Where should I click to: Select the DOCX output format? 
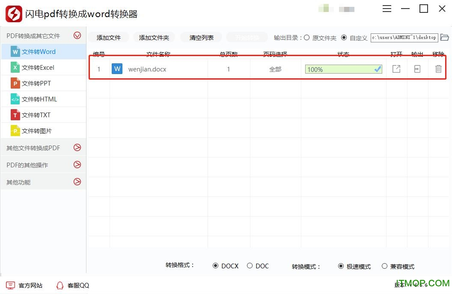(x=216, y=266)
